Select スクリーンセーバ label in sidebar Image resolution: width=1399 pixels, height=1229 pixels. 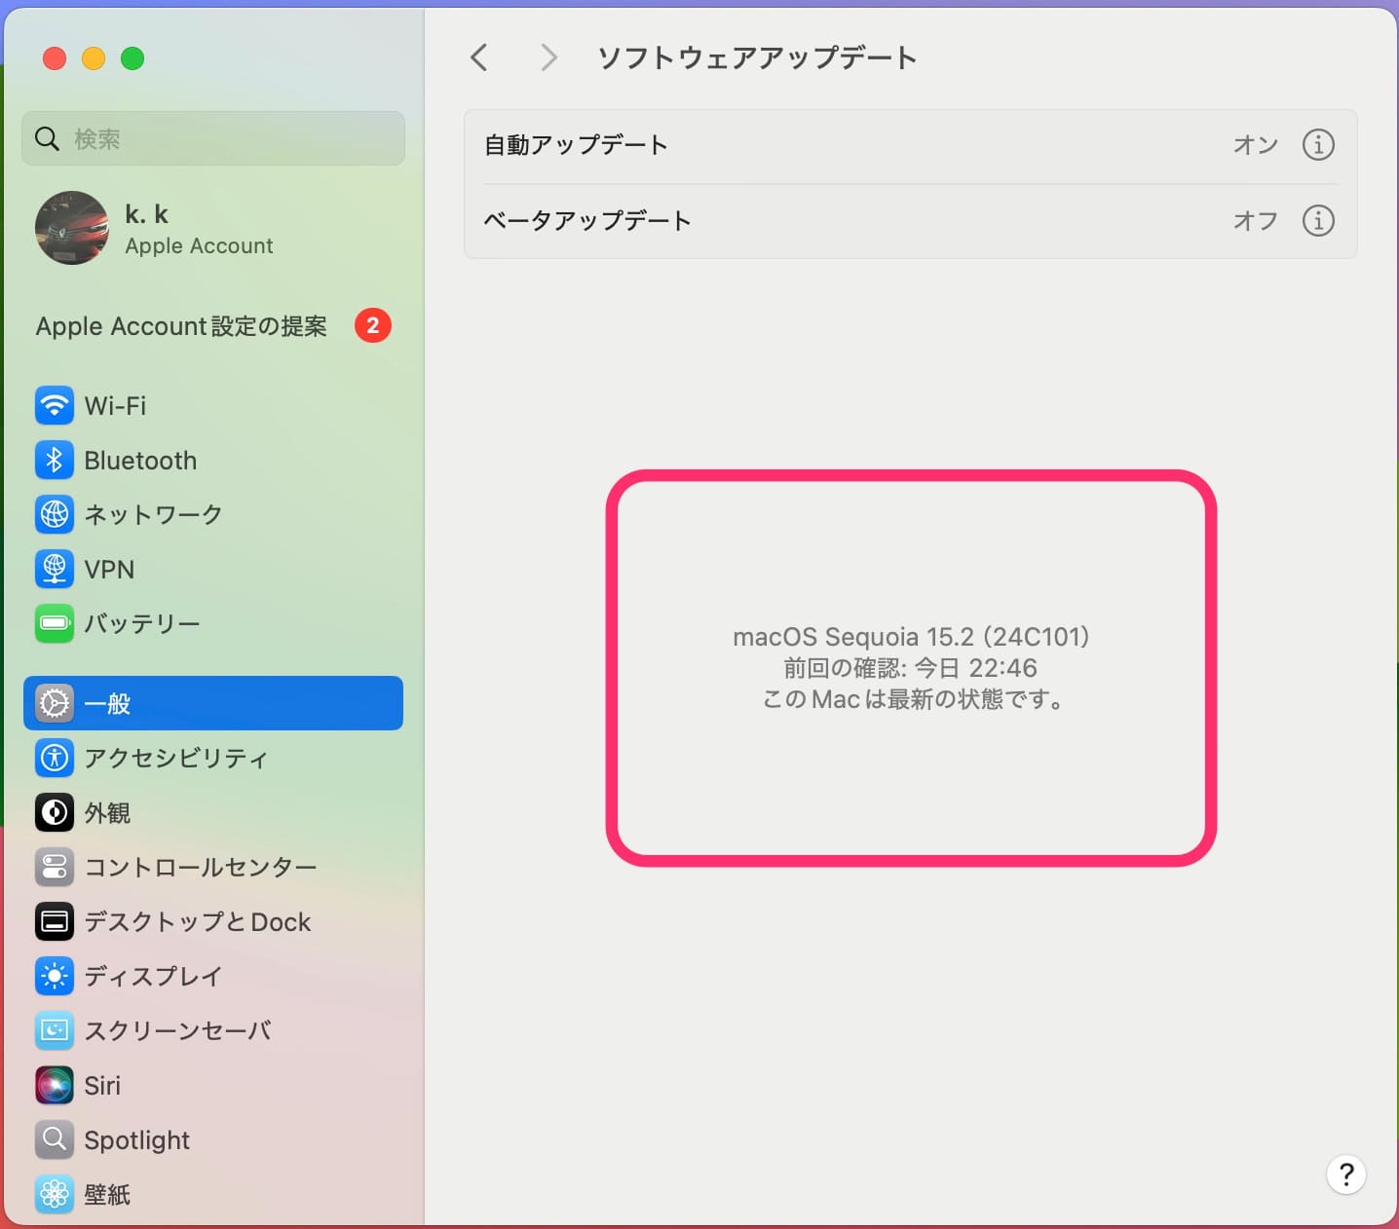[x=177, y=1030]
